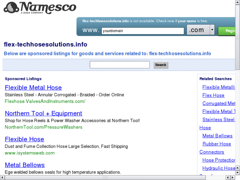Click the yourdomain text field
This screenshot has height=180, width=240.
point(143,31)
